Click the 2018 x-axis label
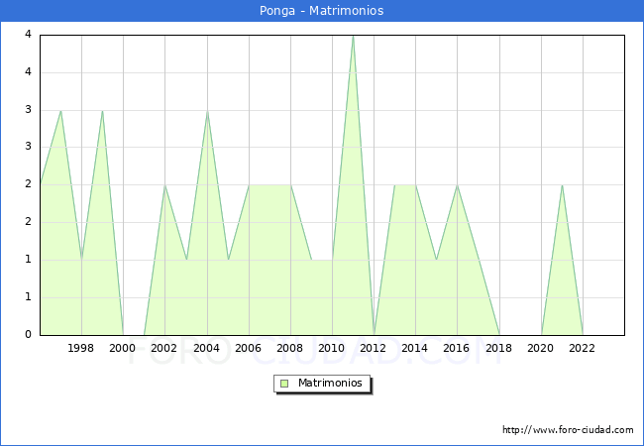 pyautogui.click(x=498, y=348)
